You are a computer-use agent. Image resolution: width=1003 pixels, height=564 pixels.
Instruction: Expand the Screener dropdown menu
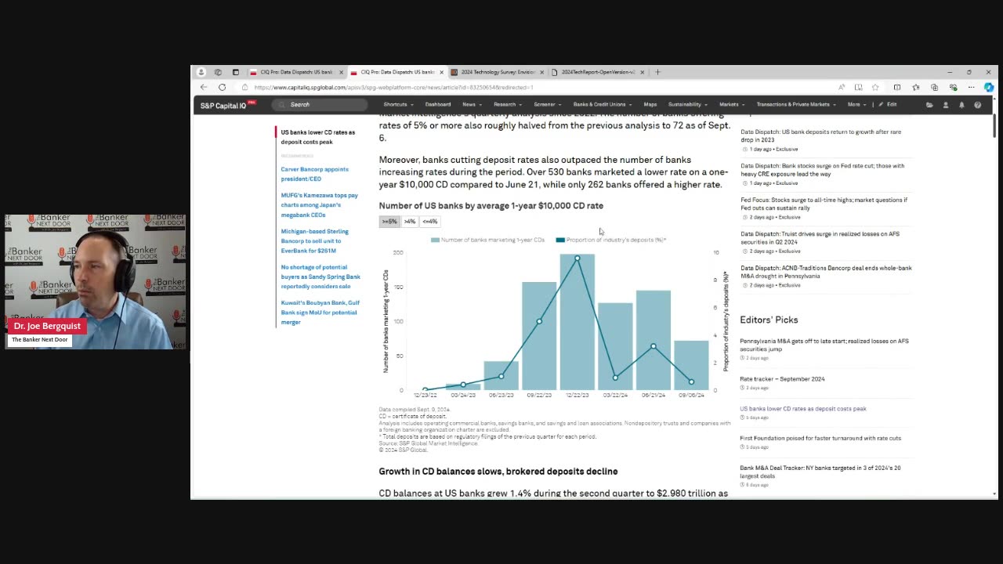click(547, 104)
